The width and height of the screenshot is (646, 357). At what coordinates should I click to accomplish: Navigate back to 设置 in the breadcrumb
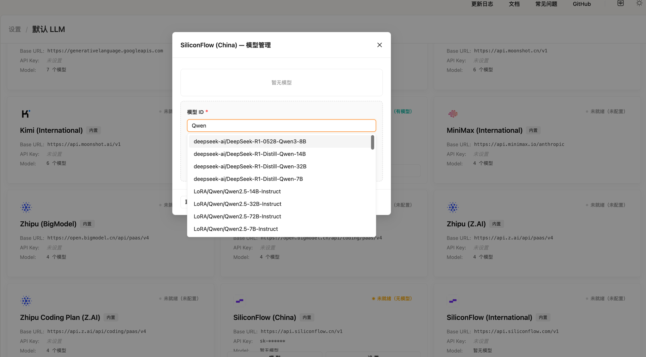(x=15, y=29)
